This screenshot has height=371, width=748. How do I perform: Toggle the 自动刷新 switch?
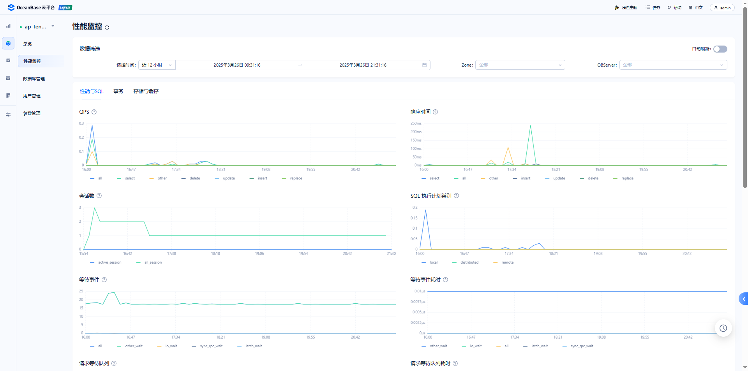point(720,49)
